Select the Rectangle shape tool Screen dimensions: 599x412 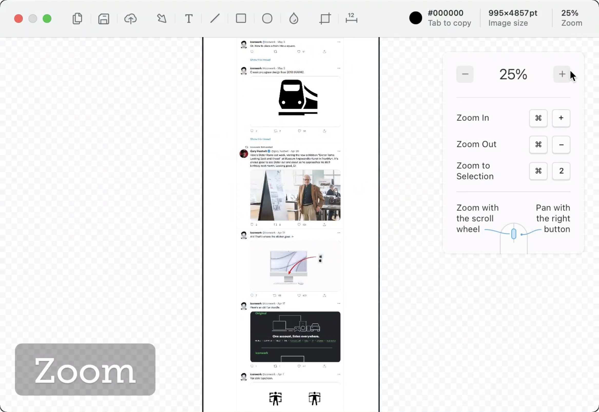[x=241, y=18]
